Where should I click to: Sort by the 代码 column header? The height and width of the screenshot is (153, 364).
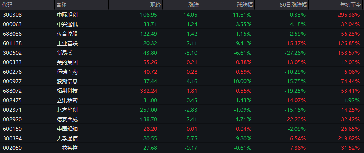tap(27, 5)
